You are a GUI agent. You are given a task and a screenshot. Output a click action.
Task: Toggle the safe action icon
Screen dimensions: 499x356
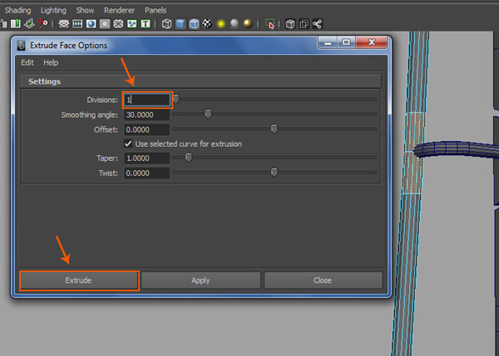click(x=131, y=24)
